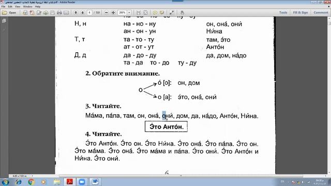Click the word 'Мама' in exercise 3
331x186 pixels.
click(94, 116)
